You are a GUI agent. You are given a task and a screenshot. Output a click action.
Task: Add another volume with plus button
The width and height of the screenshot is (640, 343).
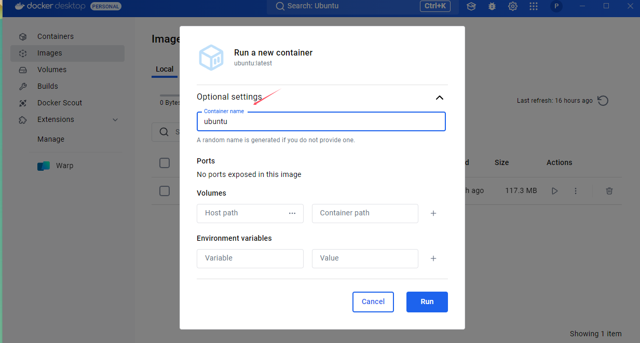433,213
